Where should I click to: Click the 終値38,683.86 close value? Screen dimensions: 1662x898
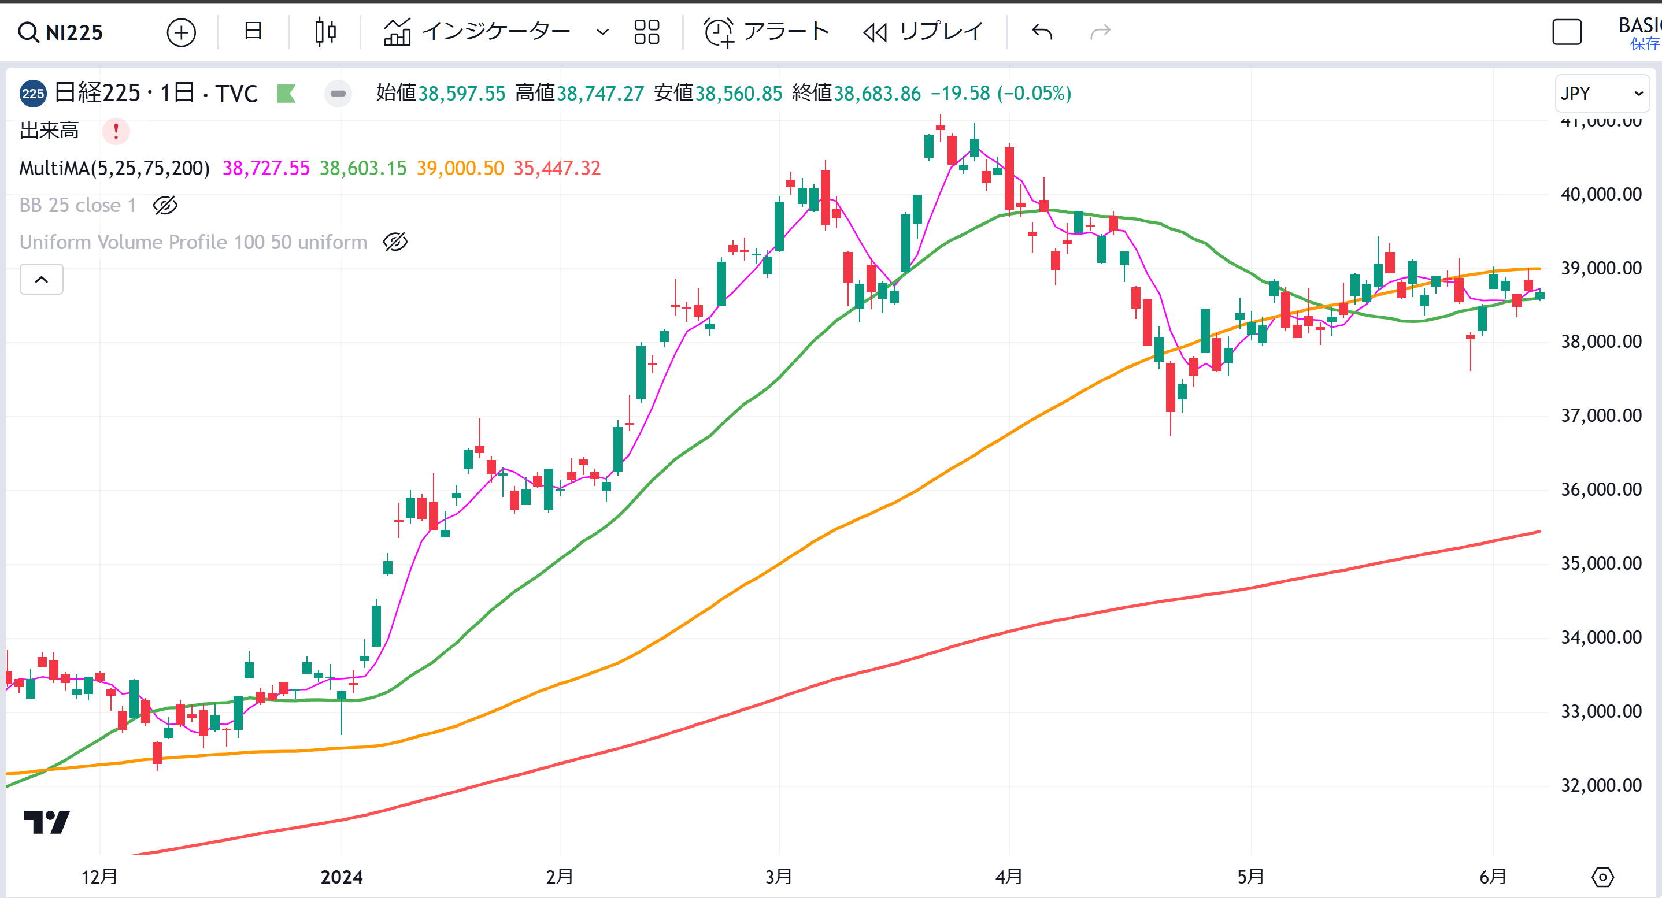click(856, 94)
